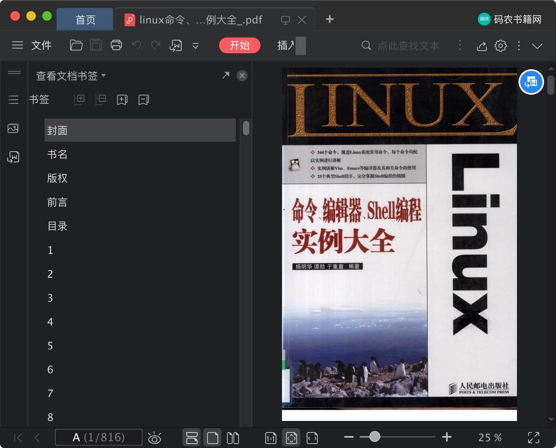Click the PDF convert toolbar icon
This screenshot has width=556, height=448.
click(176, 46)
